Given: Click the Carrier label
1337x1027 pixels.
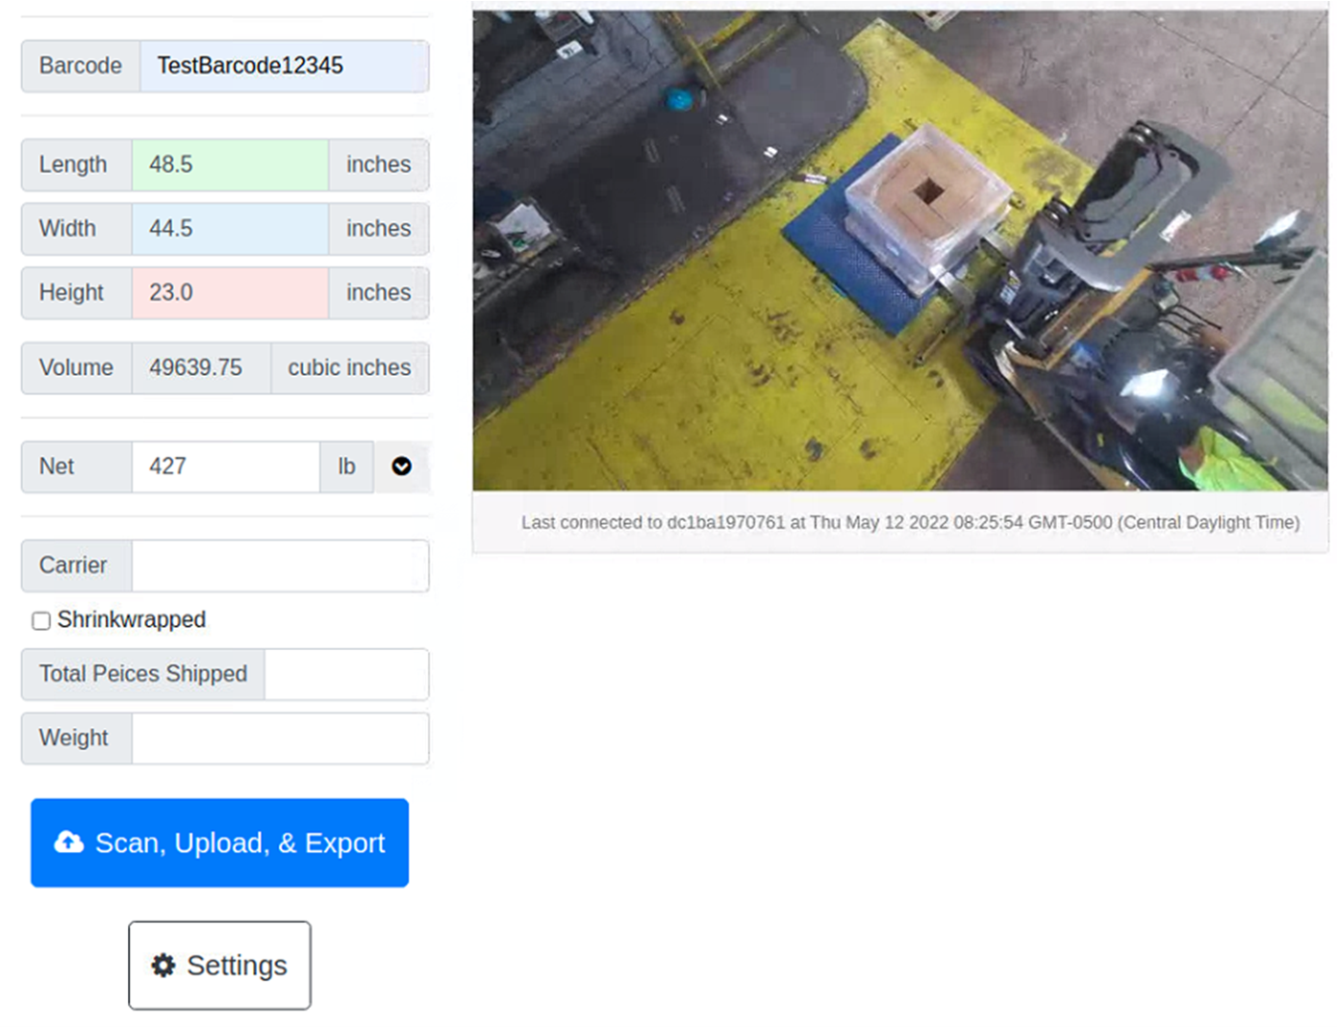Looking at the screenshot, I should (x=77, y=565).
